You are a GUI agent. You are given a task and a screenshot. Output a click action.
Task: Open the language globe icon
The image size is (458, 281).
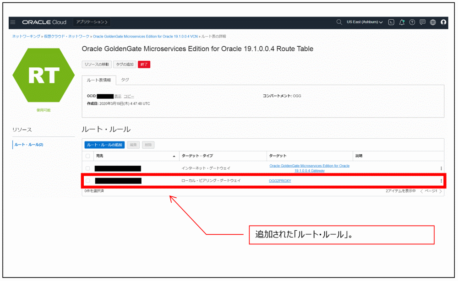(x=433, y=22)
